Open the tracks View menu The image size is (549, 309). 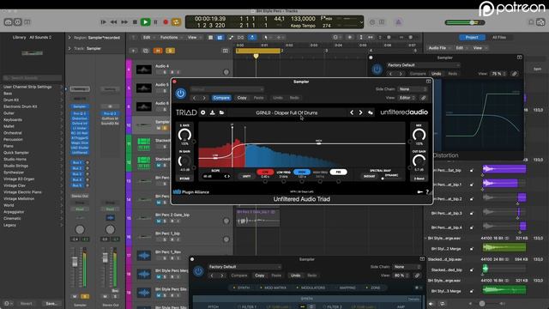(x=194, y=37)
